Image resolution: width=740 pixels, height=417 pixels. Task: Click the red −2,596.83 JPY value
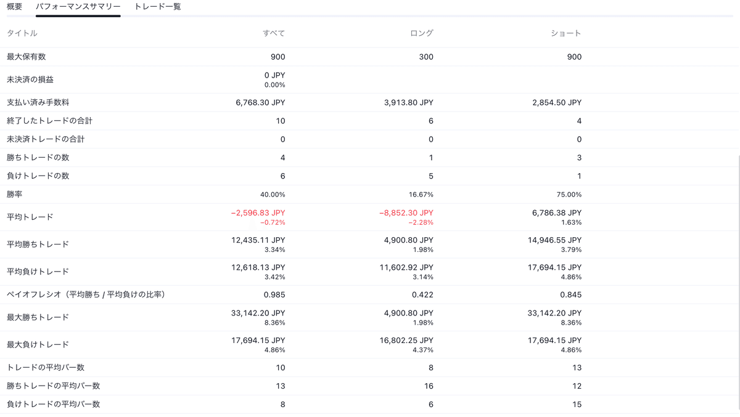pyautogui.click(x=258, y=213)
